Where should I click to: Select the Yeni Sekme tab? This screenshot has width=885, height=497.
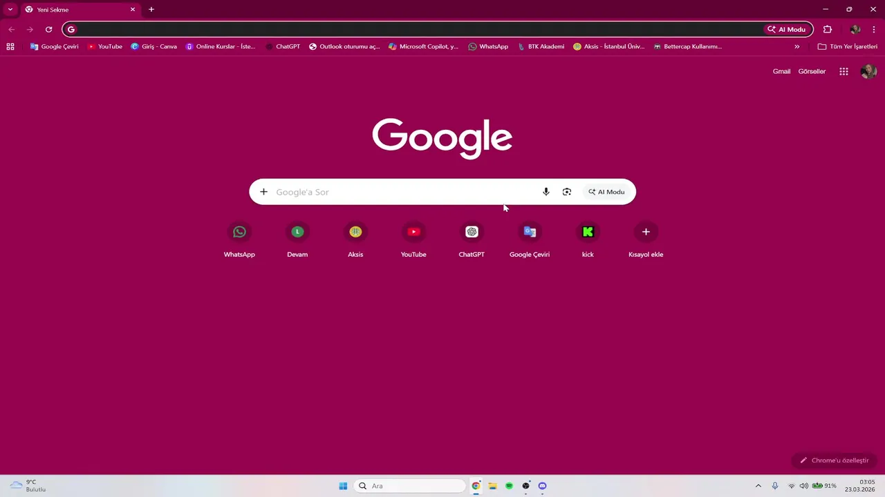(x=80, y=10)
